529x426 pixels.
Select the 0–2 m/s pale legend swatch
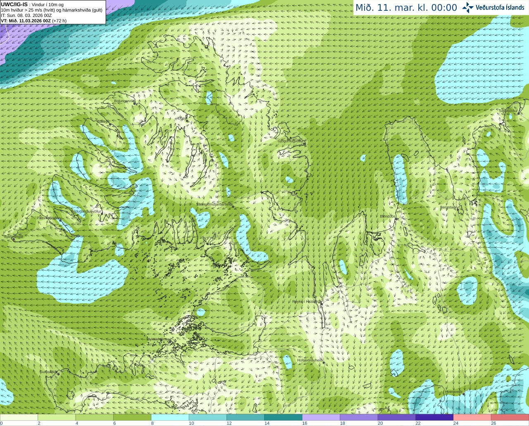(x=19, y=417)
